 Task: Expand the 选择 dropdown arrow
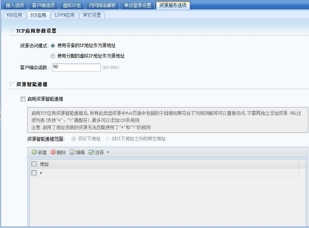coord(108,152)
